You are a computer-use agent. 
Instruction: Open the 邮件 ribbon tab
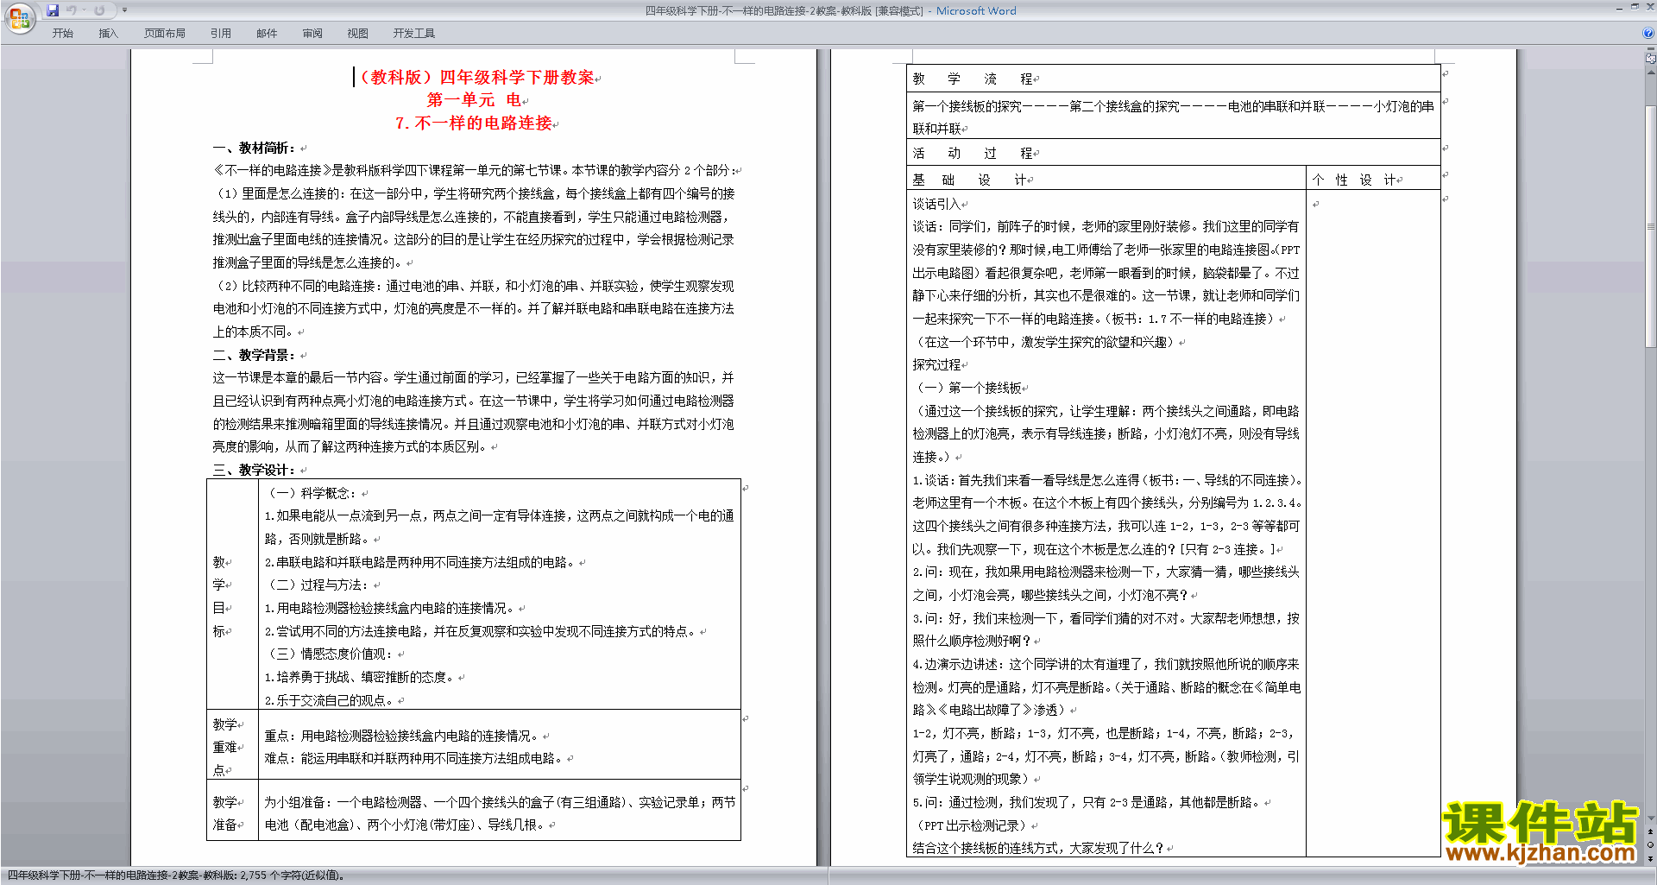coord(267,34)
